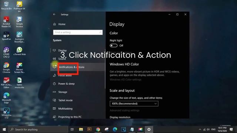Viewport: 237px width, 133px height.
Task: Open CPUID CPU-Z desktop shortcut
Action: [x=6, y=52]
